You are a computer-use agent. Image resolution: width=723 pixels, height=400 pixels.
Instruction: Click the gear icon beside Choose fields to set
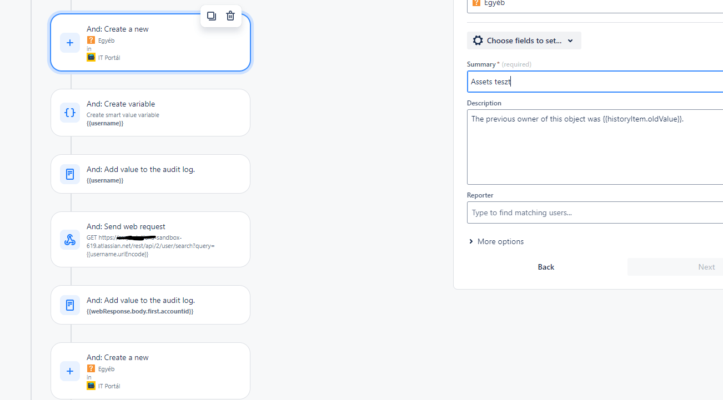[x=478, y=40]
